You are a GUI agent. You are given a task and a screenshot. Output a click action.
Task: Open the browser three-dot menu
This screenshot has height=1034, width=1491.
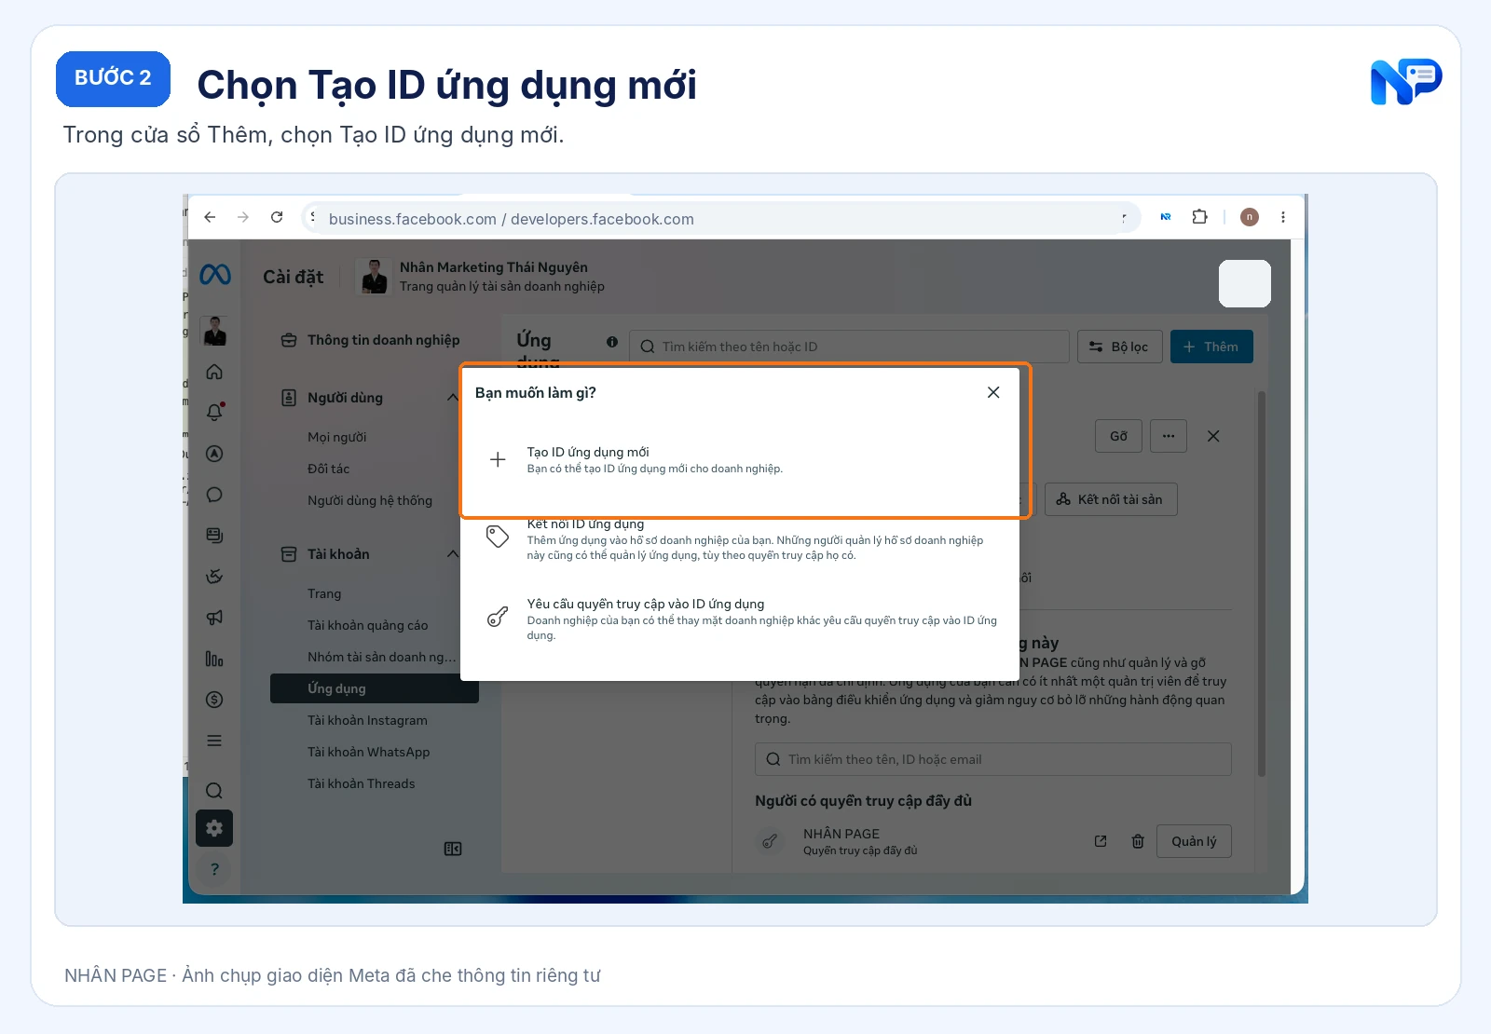point(1283,217)
